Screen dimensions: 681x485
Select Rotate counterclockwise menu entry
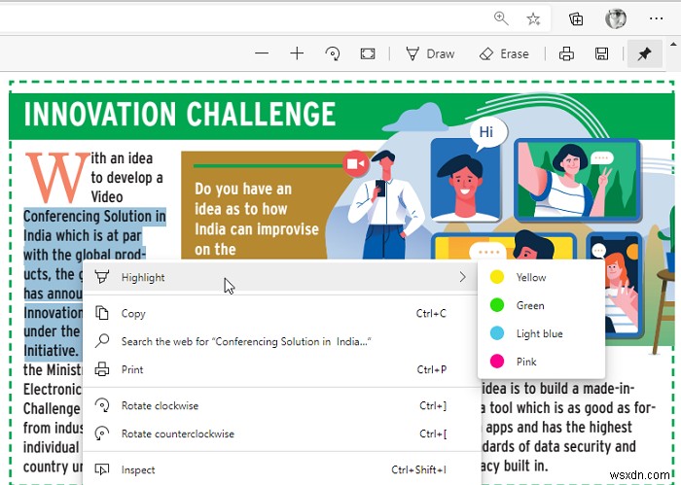tap(280, 433)
